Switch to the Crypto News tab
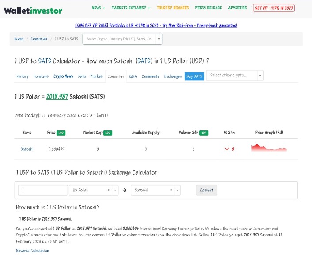The width and height of the screenshot is (312, 259). 63,76
